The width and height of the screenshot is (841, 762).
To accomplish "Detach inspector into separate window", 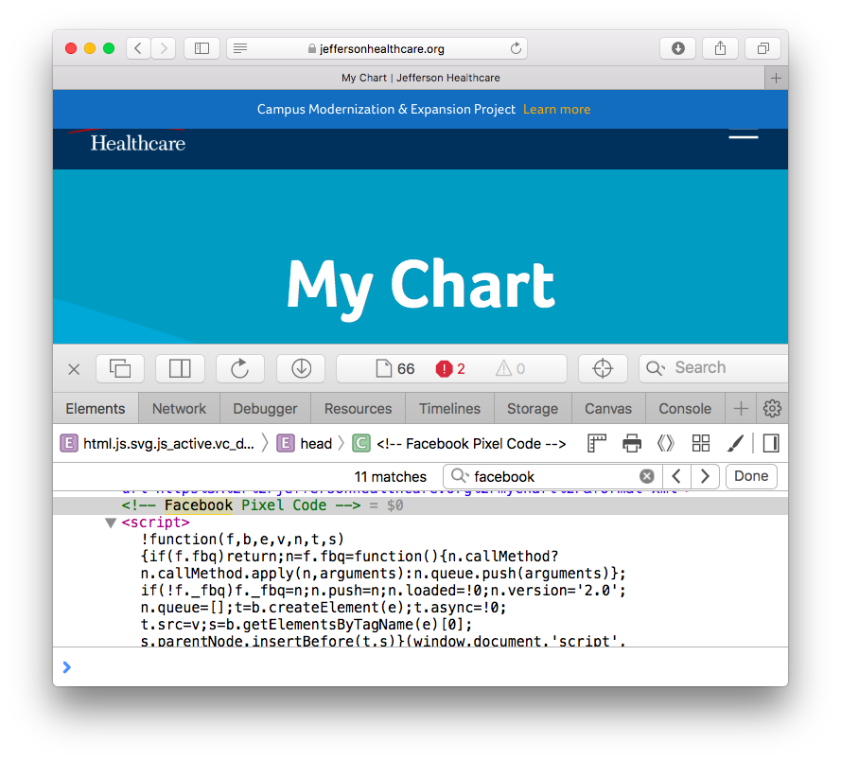I will tap(120, 369).
